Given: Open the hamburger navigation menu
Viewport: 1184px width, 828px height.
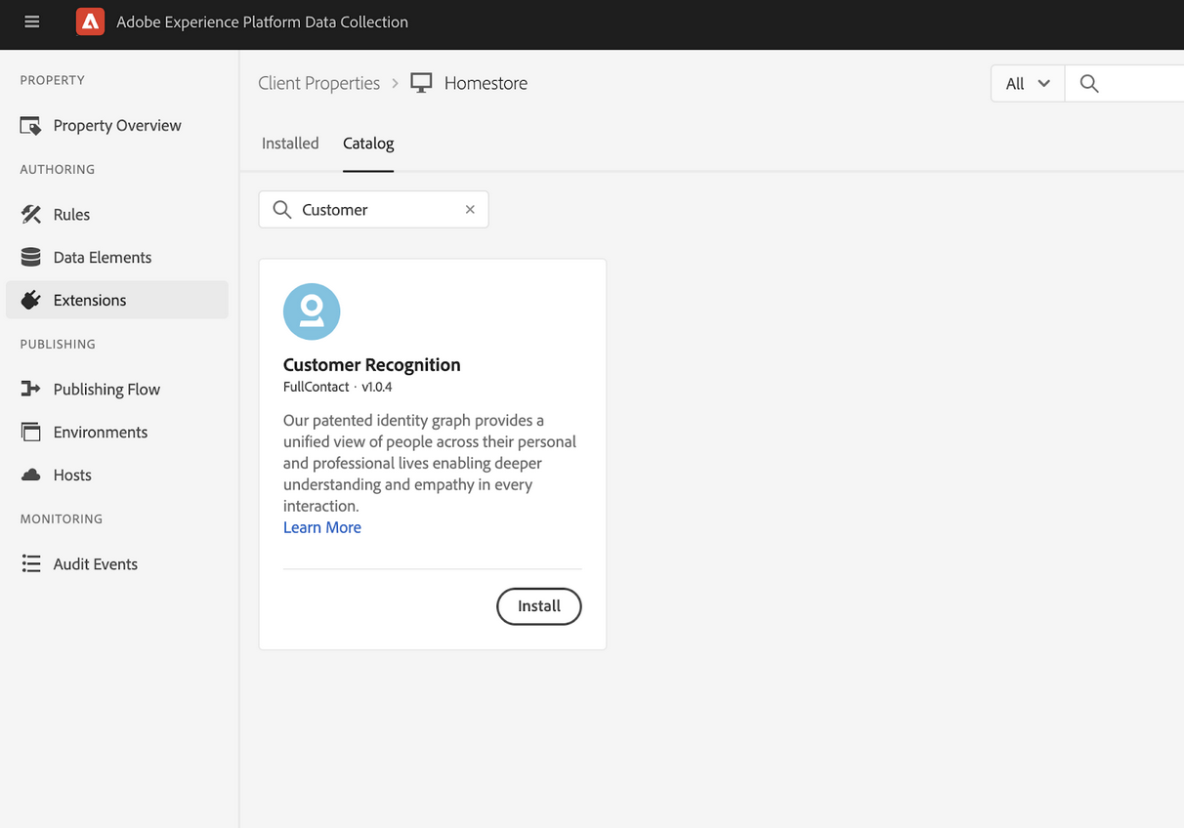Looking at the screenshot, I should pos(32,21).
